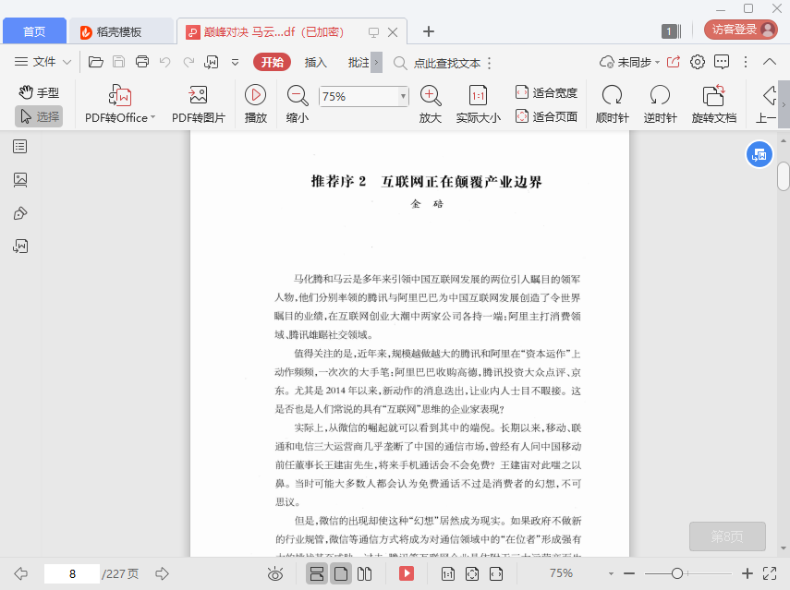Enable two-page view layout in the status bar

coord(364,573)
